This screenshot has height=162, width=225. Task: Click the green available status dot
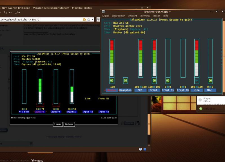(x=201, y=109)
